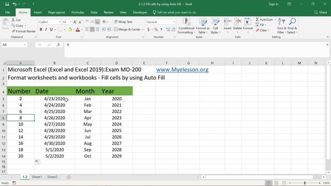Switch to the Insert ribbon tab
331x186 pixels.
click(38, 12)
